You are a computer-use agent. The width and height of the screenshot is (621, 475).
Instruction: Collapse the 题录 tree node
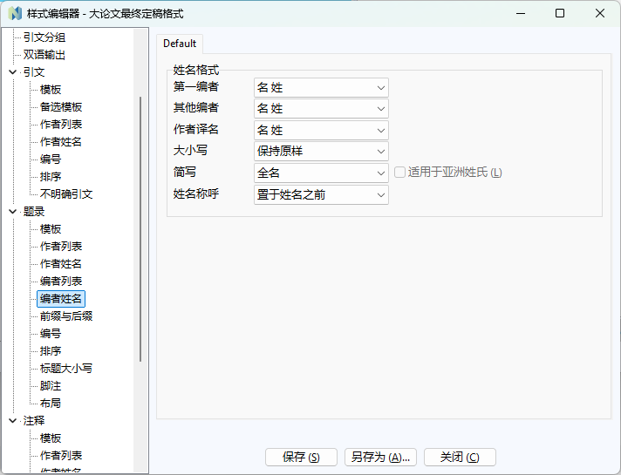[13, 212]
